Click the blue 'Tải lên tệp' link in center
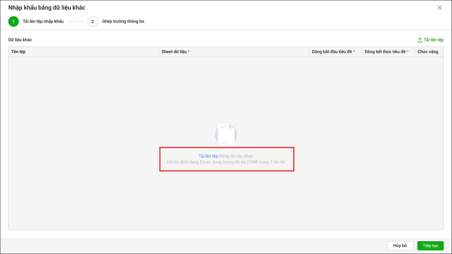This screenshot has width=452, height=254. pyautogui.click(x=208, y=156)
